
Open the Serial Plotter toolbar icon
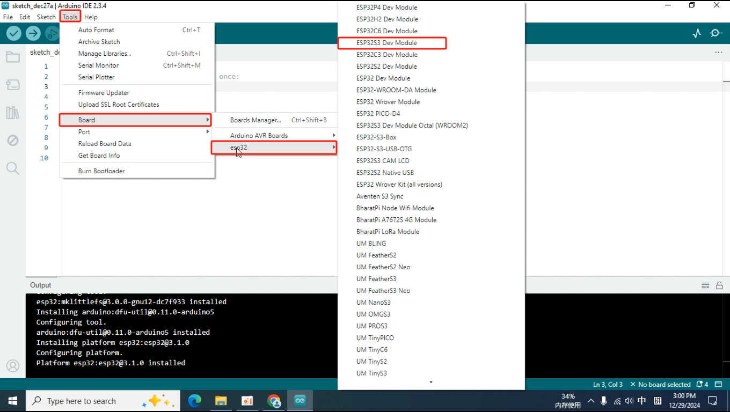point(697,33)
